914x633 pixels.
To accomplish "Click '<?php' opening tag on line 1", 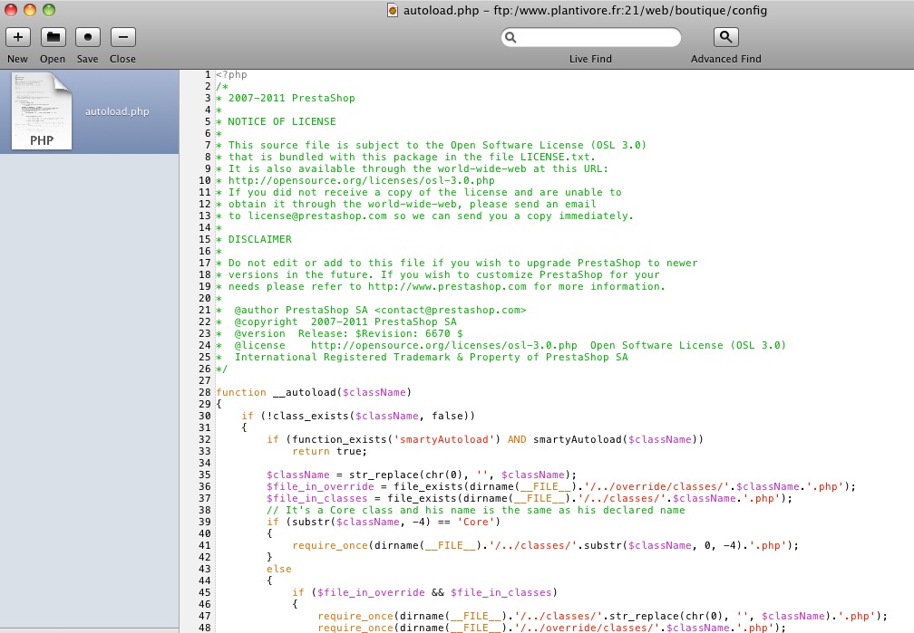I will (x=231, y=74).
